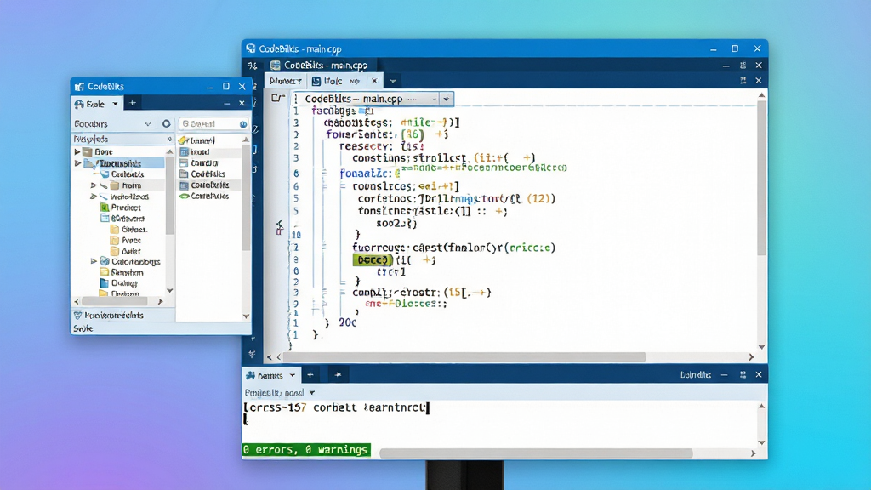Click the 'Eoln dits' label in bottom panel header
The width and height of the screenshot is (871, 490).
[696, 375]
